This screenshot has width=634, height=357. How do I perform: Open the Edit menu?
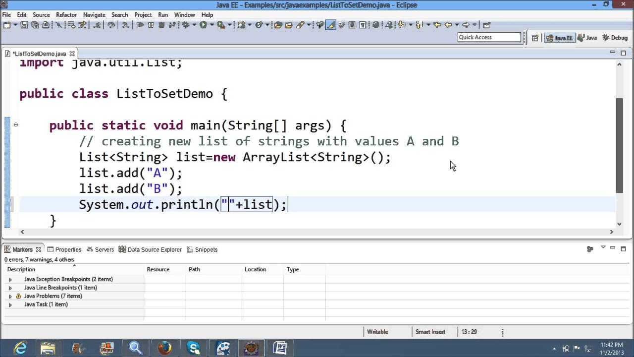pos(22,15)
